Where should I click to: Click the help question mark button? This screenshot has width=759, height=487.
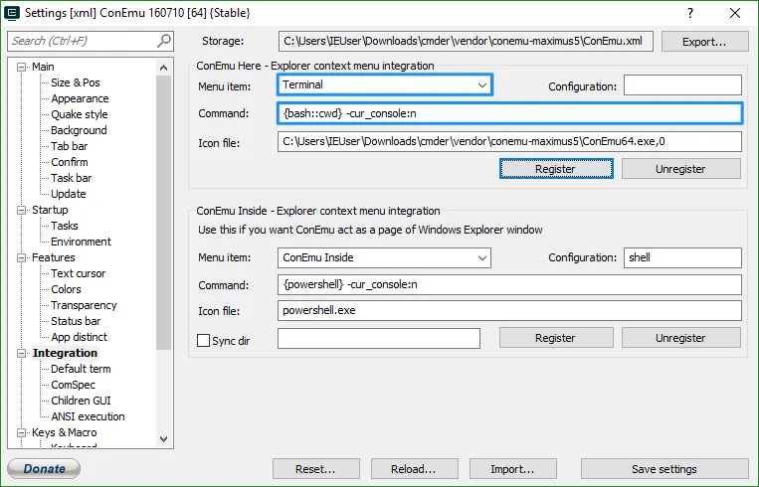pos(687,13)
